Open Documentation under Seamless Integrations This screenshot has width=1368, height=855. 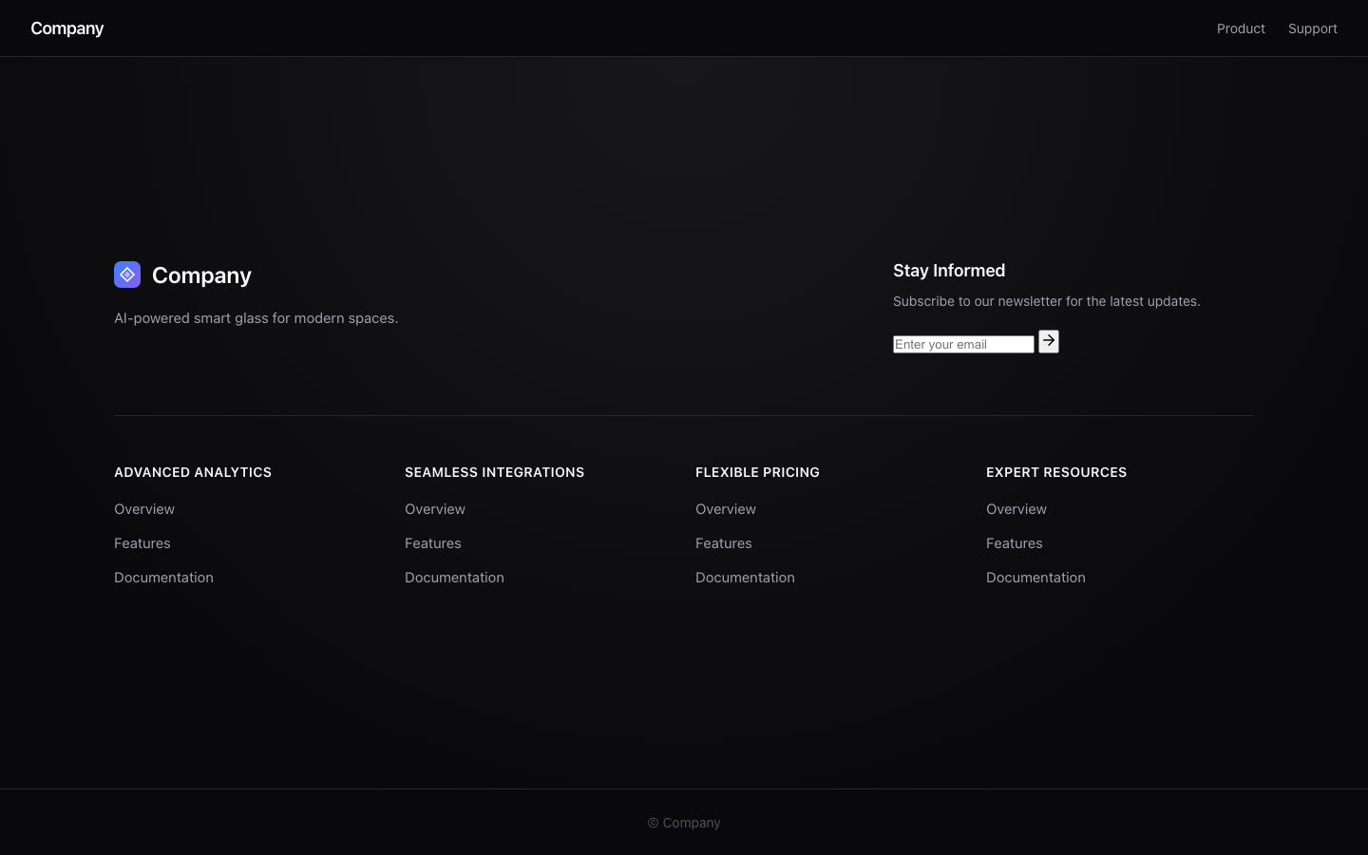click(x=454, y=578)
